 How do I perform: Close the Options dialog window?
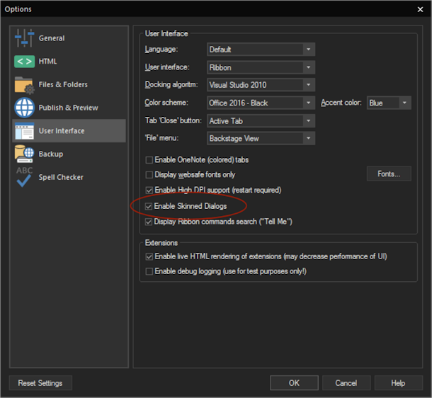tap(420, 9)
